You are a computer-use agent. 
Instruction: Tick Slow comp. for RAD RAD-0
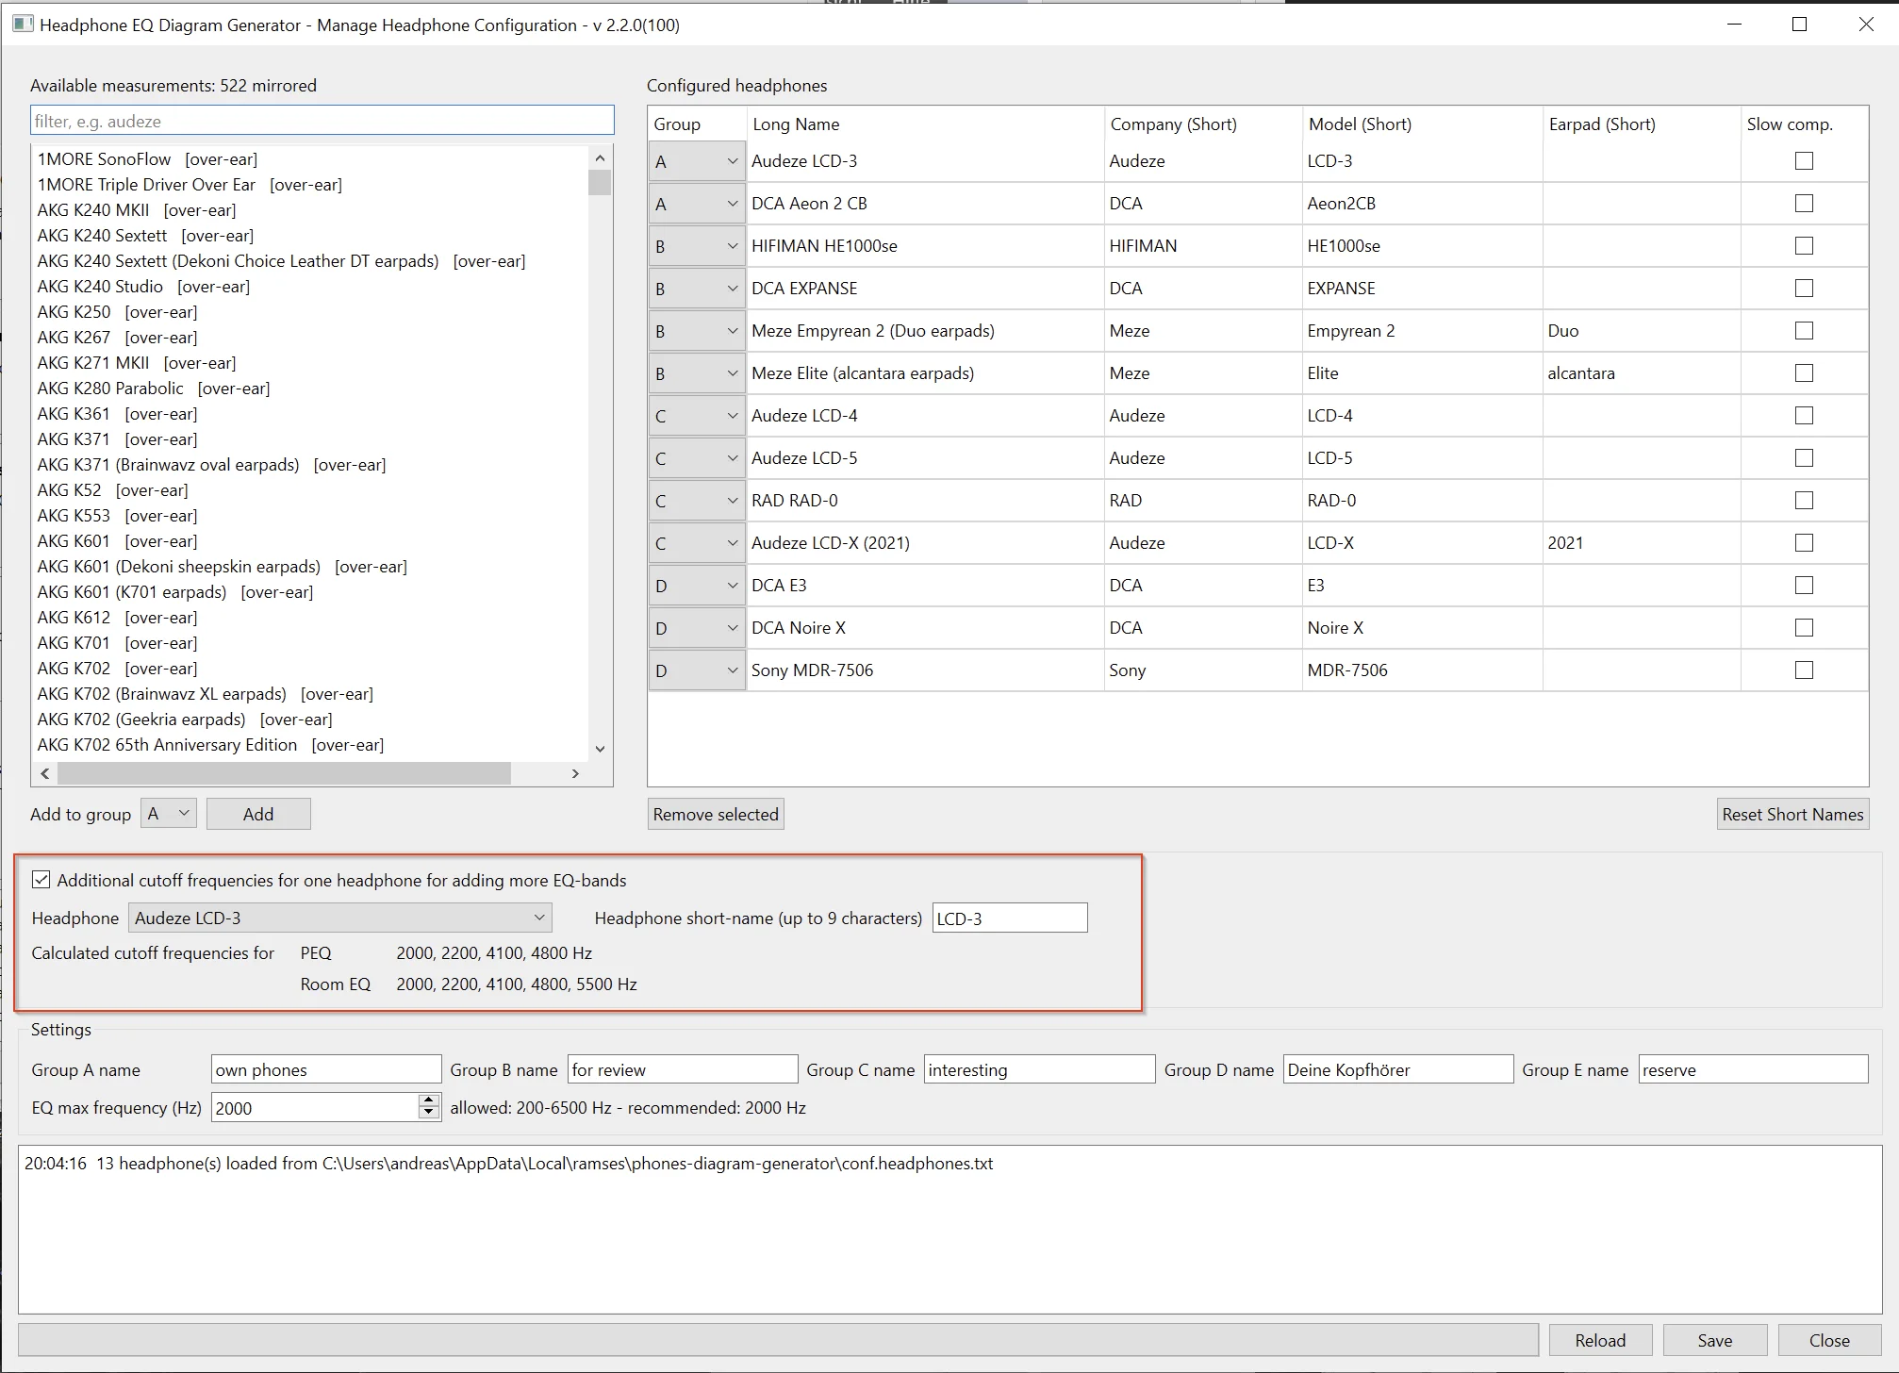tap(1804, 501)
